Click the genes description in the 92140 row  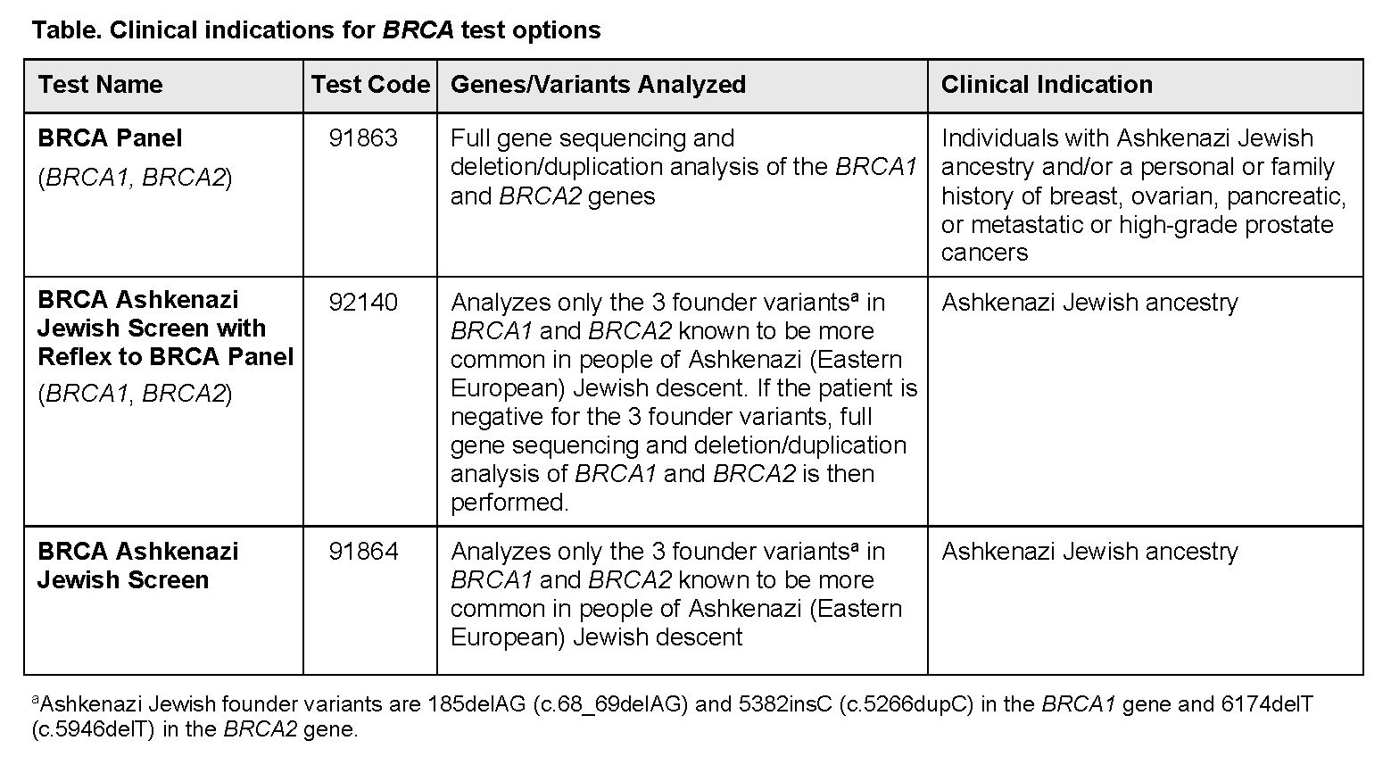683,402
